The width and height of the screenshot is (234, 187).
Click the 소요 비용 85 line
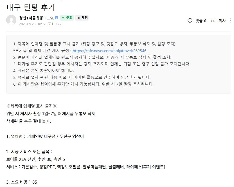(x=22, y=182)
